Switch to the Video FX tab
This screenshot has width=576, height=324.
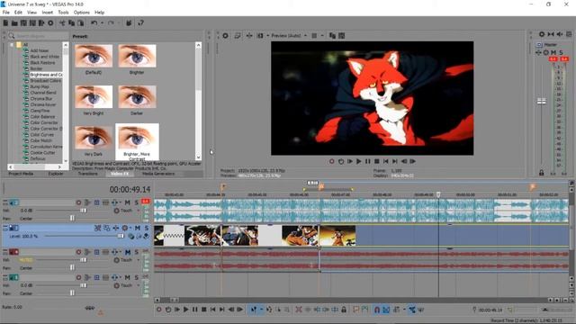pyautogui.click(x=120, y=174)
